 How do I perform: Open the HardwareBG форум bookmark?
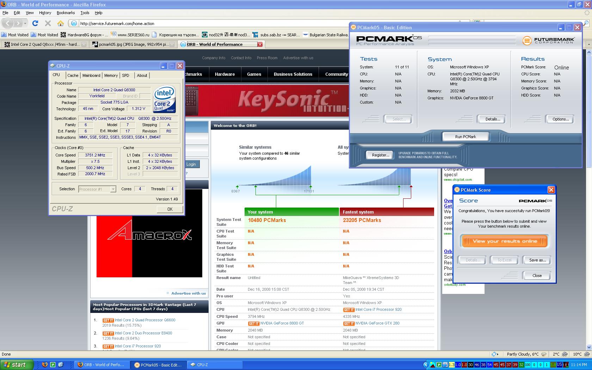pos(84,35)
